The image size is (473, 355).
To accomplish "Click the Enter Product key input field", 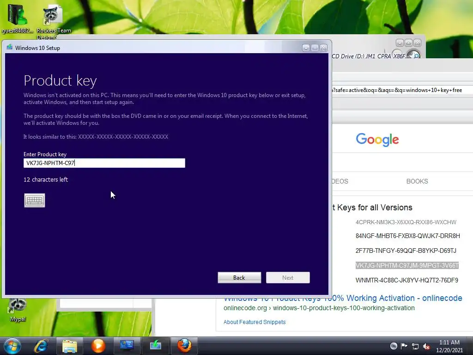I will (104, 163).
